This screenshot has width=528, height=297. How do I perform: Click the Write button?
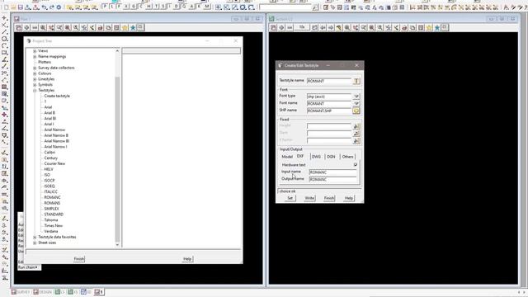tap(309, 198)
